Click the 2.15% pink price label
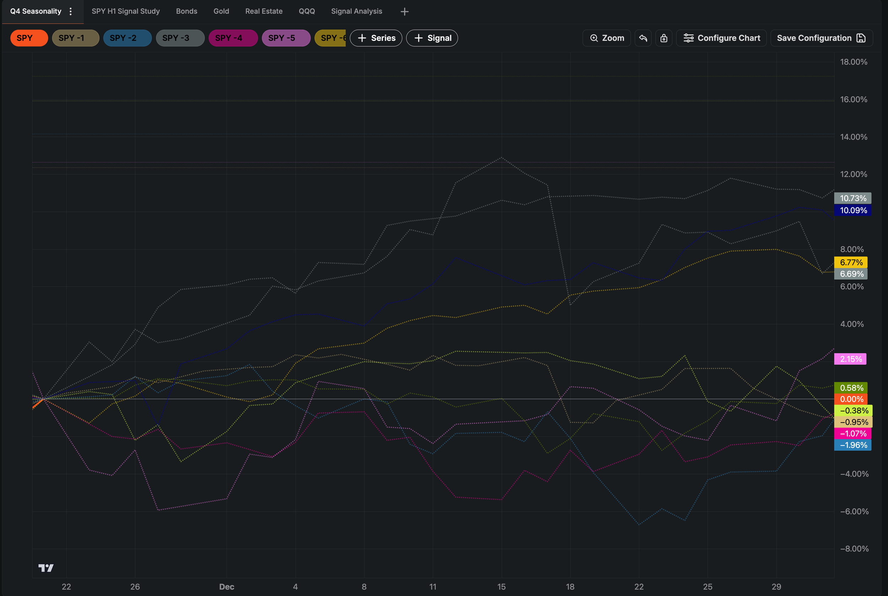 (850, 359)
